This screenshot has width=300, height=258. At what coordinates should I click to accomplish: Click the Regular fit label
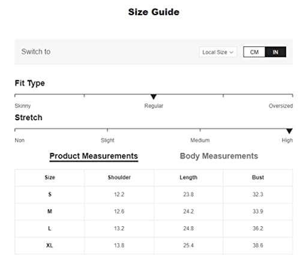click(154, 106)
